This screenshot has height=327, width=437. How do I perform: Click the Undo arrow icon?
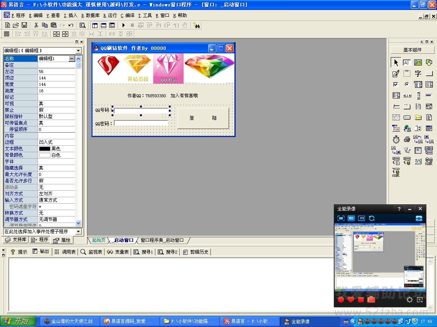click(x=71, y=25)
